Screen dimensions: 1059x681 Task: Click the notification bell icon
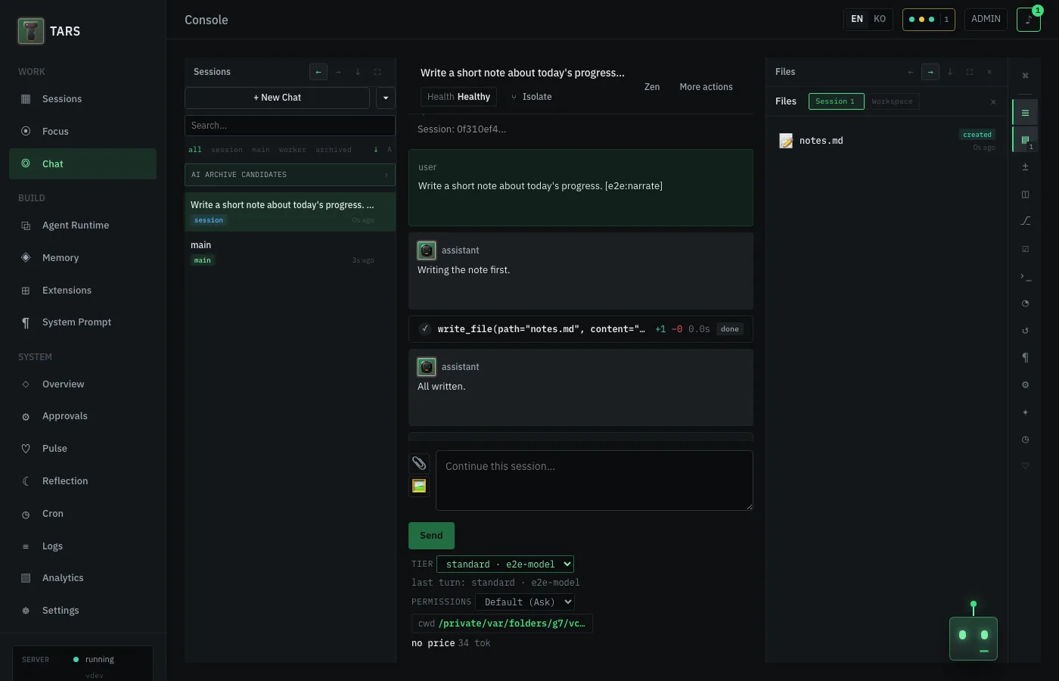click(x=1028, y=20)
